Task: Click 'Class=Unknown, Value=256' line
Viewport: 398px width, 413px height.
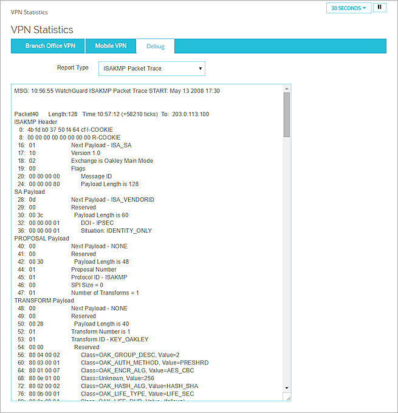Action: pos(86,378)
